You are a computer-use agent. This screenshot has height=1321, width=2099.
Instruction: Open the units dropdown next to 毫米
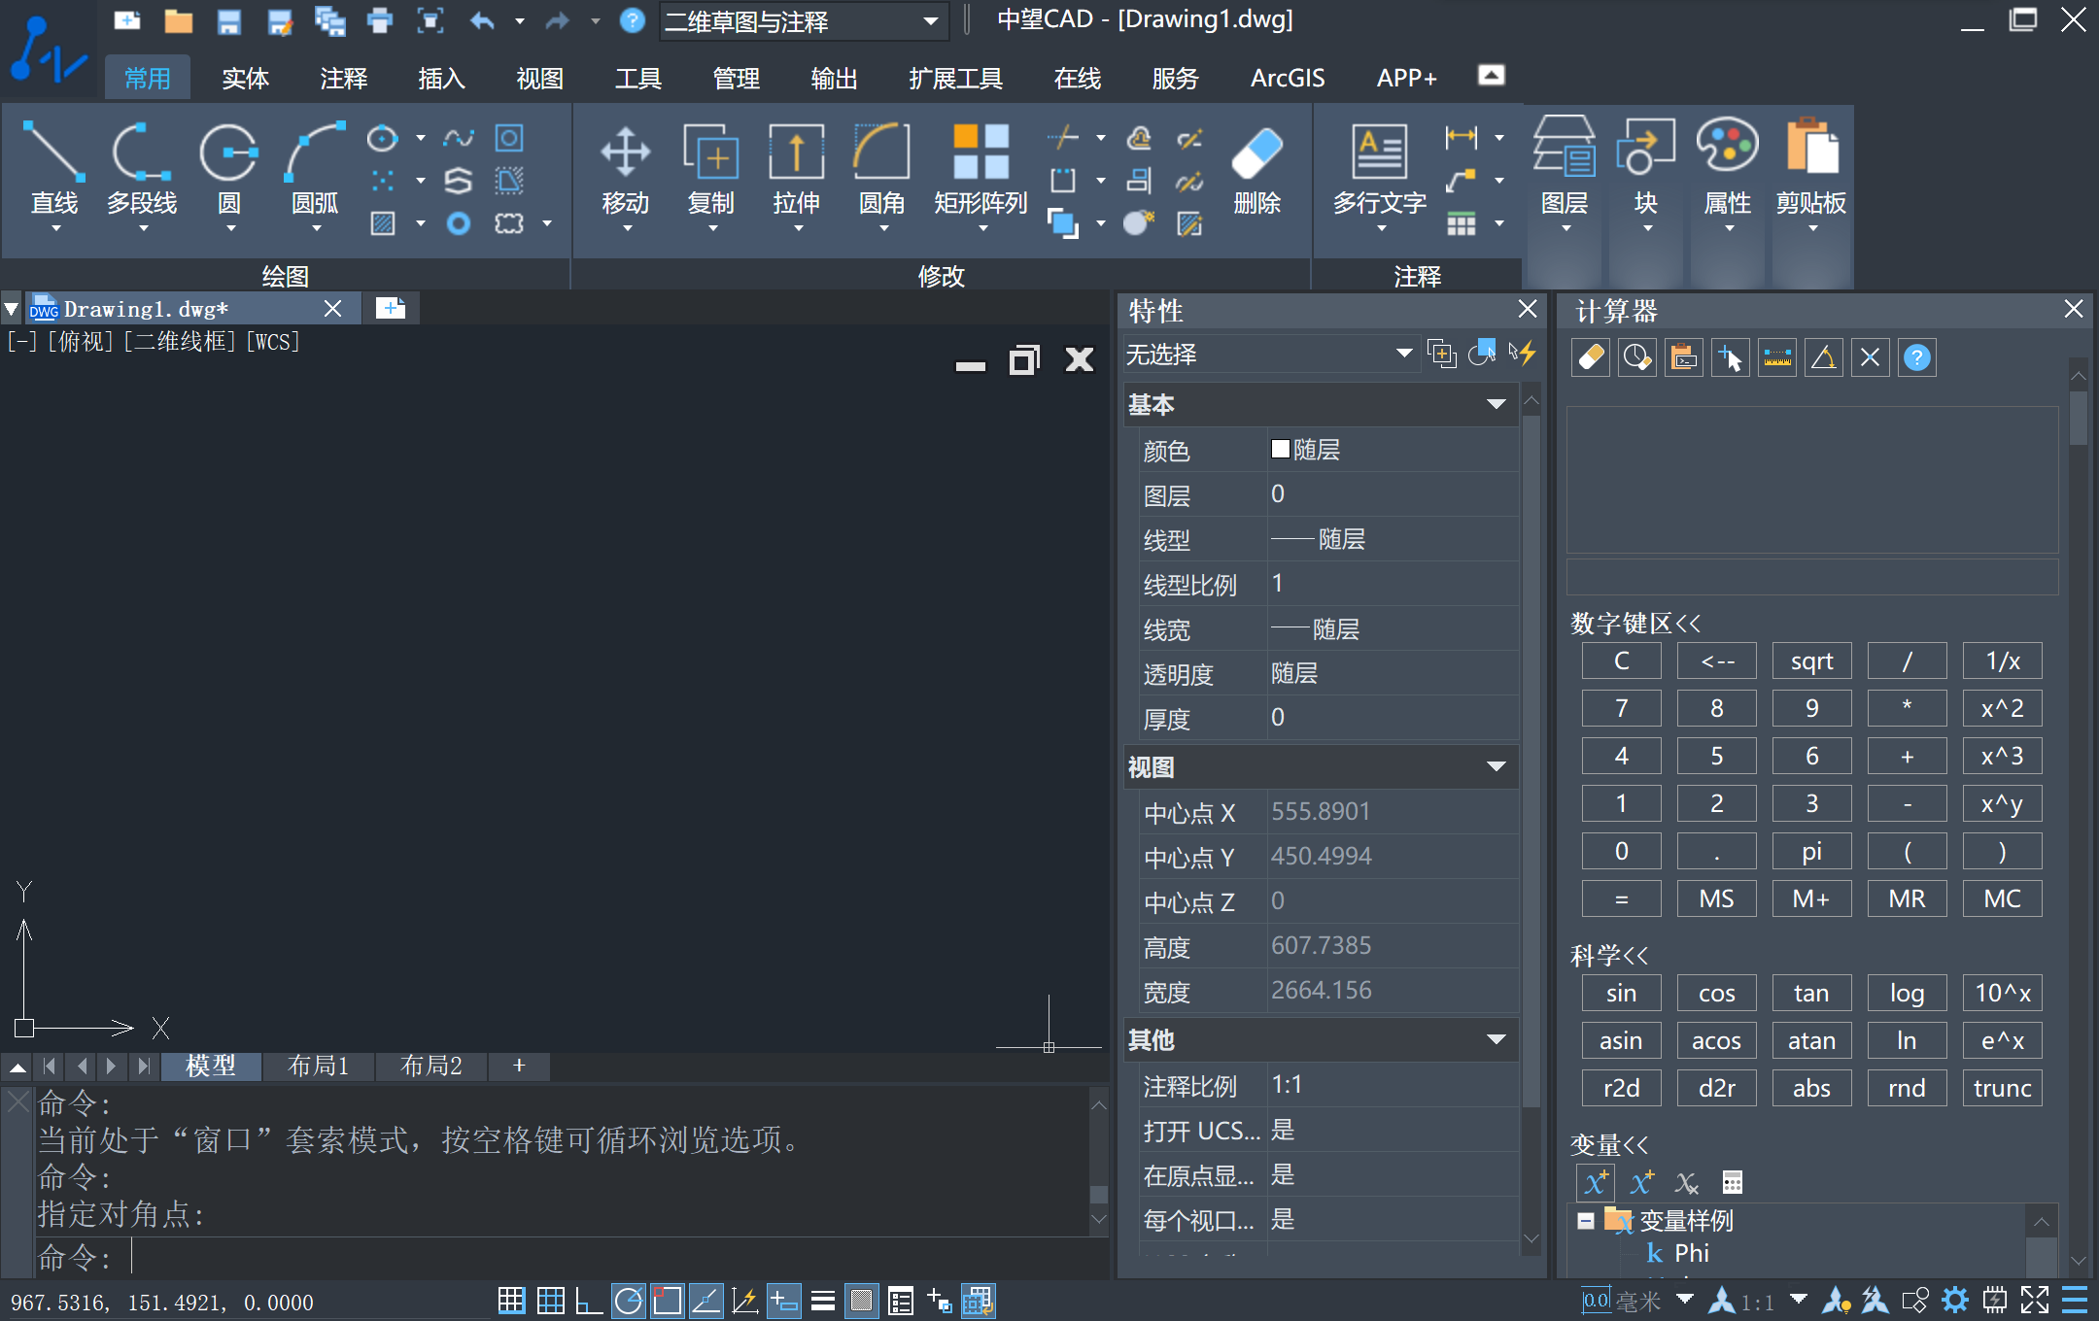click(1685, 1300)
